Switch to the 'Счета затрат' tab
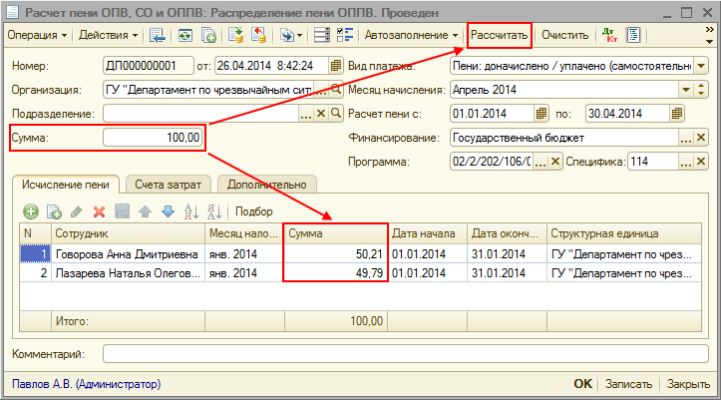 coord(168,184)
